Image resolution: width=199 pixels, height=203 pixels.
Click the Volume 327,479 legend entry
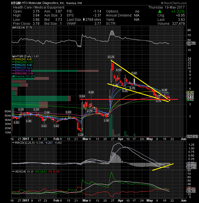[24, 76]
